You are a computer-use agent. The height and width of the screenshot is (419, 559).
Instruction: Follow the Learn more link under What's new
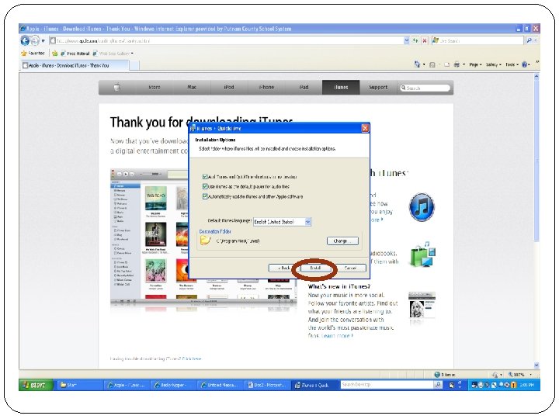point(337,336)
